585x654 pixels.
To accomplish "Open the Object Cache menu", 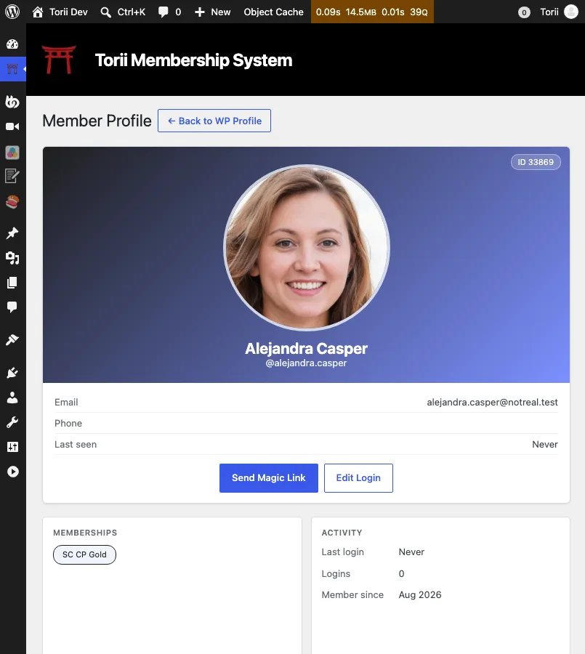I will (274, 12).
